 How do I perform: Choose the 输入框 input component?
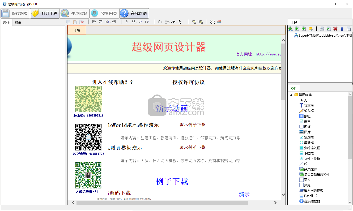pyautogui.click(x=307, y=111)
